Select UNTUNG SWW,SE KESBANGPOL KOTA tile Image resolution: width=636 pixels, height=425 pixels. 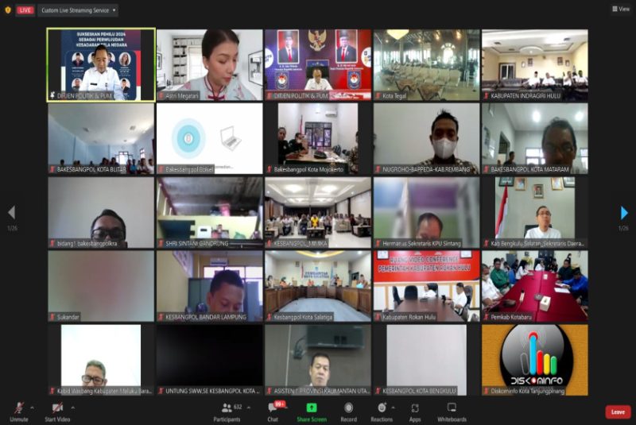(x=210, y=360)
